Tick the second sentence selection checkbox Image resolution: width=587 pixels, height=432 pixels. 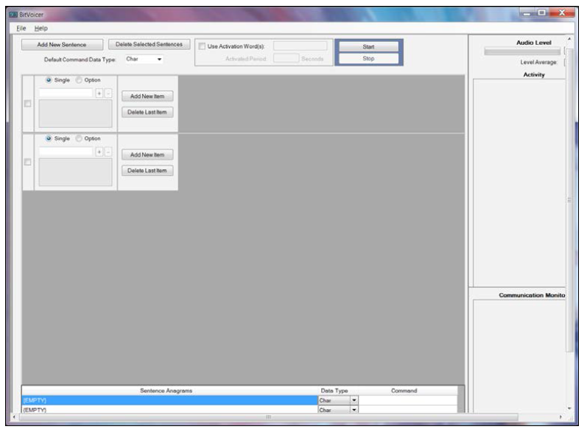tap(28, 162)
